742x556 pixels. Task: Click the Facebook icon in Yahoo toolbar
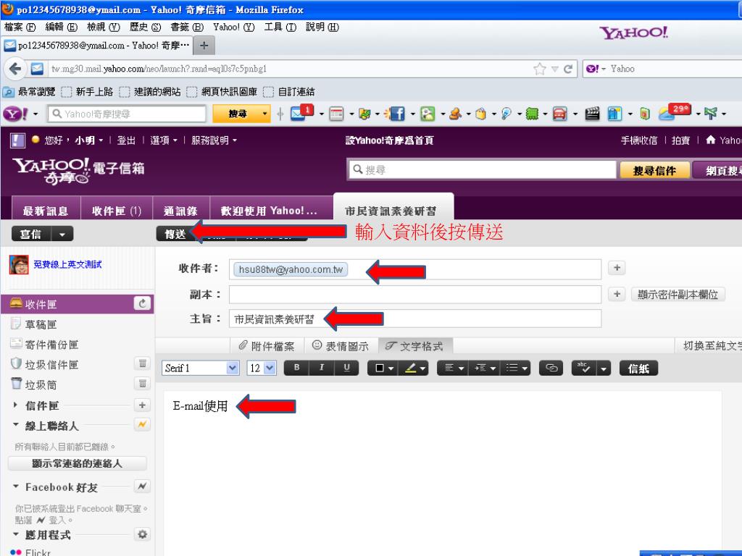pyautogui.click(x=396, y=114)
